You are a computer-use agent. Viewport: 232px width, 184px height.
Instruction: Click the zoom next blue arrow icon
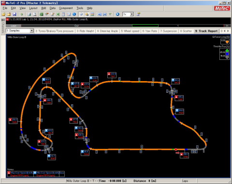pos(105,14)
